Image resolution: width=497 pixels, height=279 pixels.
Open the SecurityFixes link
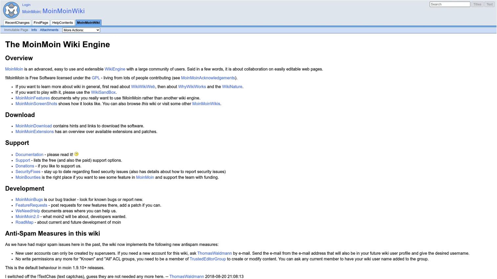[x=28, y=172]
